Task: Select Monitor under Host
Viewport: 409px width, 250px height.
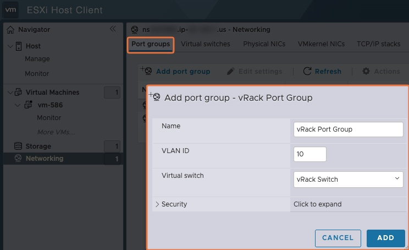Action: coord(37,74)
